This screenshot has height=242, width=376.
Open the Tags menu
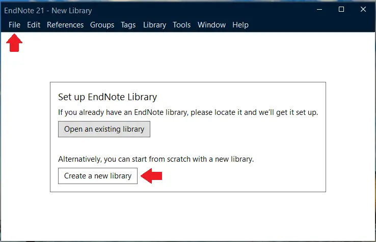(128, 25)
